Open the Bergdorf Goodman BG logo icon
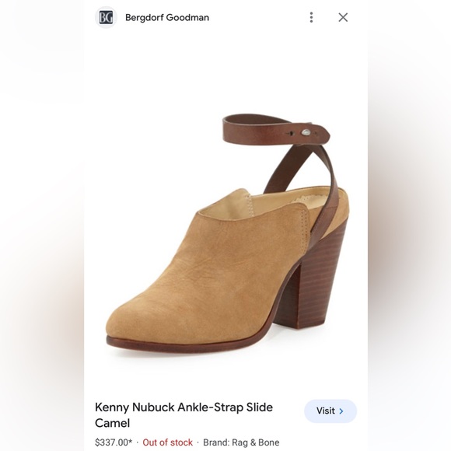The image size is (451, 451). 106,18
